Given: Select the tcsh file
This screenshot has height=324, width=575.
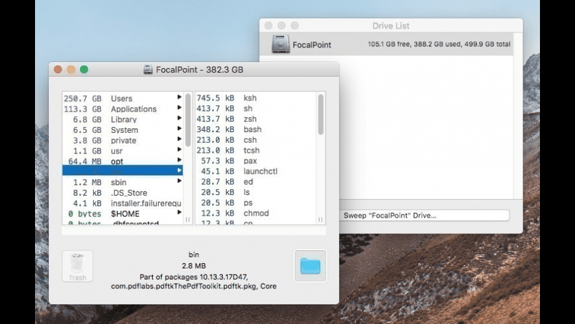Looking at the screenshot, I should (x=256, y=150).
